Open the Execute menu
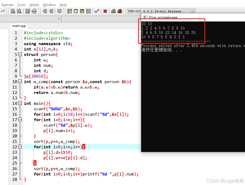This screenshot has height=185, width=245. click(7, 5)
